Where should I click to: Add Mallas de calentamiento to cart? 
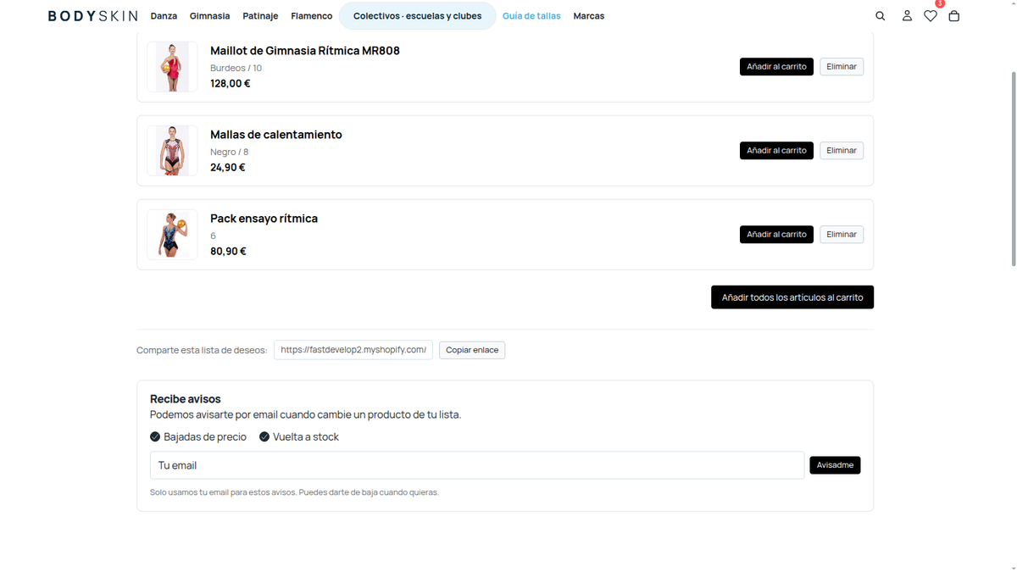click(x=776, y=151)
